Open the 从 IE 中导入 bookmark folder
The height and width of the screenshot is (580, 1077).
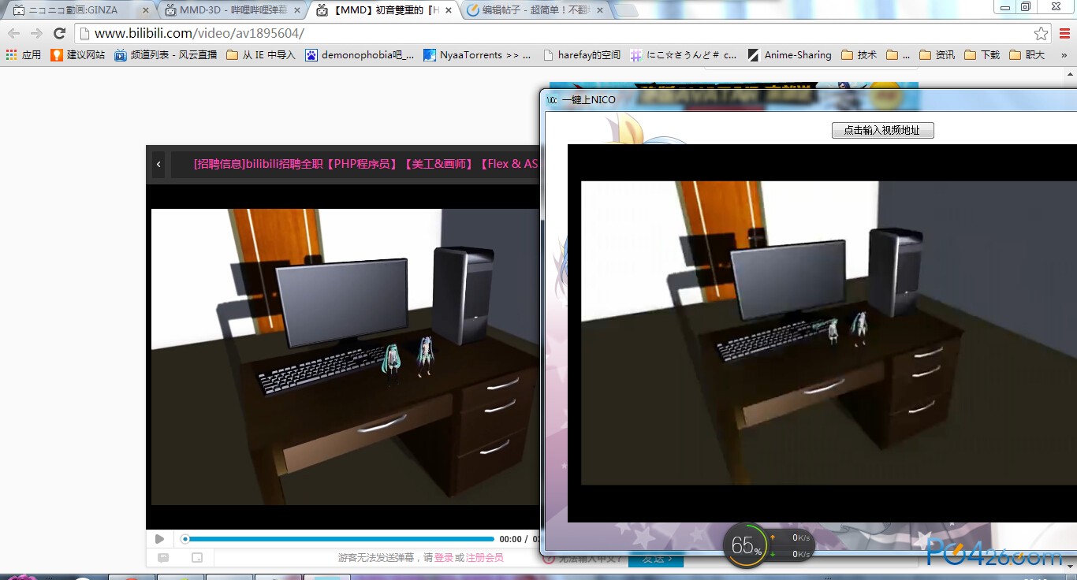[260, 55]
